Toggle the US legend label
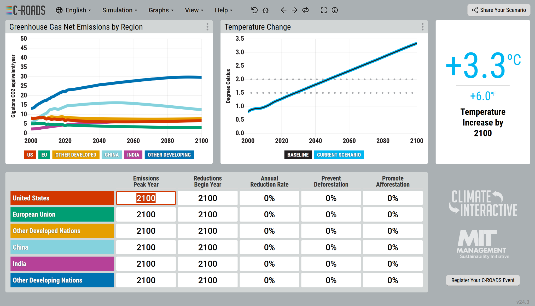 tap(30, 155)
